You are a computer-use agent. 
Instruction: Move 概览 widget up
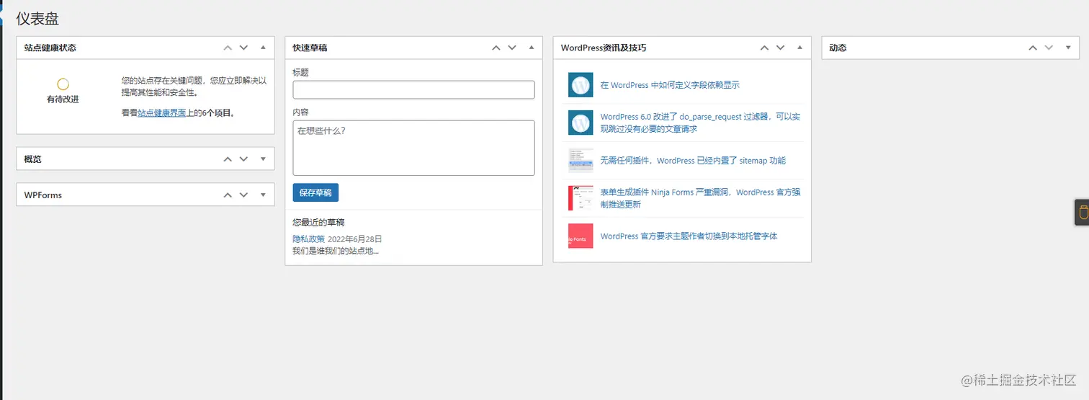228,159
